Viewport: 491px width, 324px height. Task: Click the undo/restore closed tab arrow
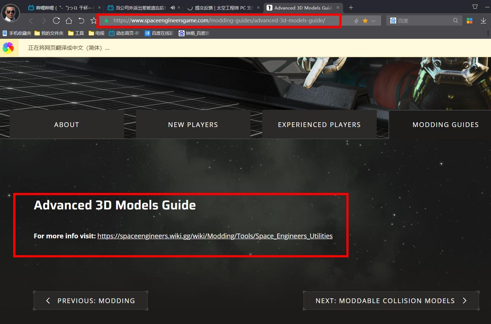[81, 21]
